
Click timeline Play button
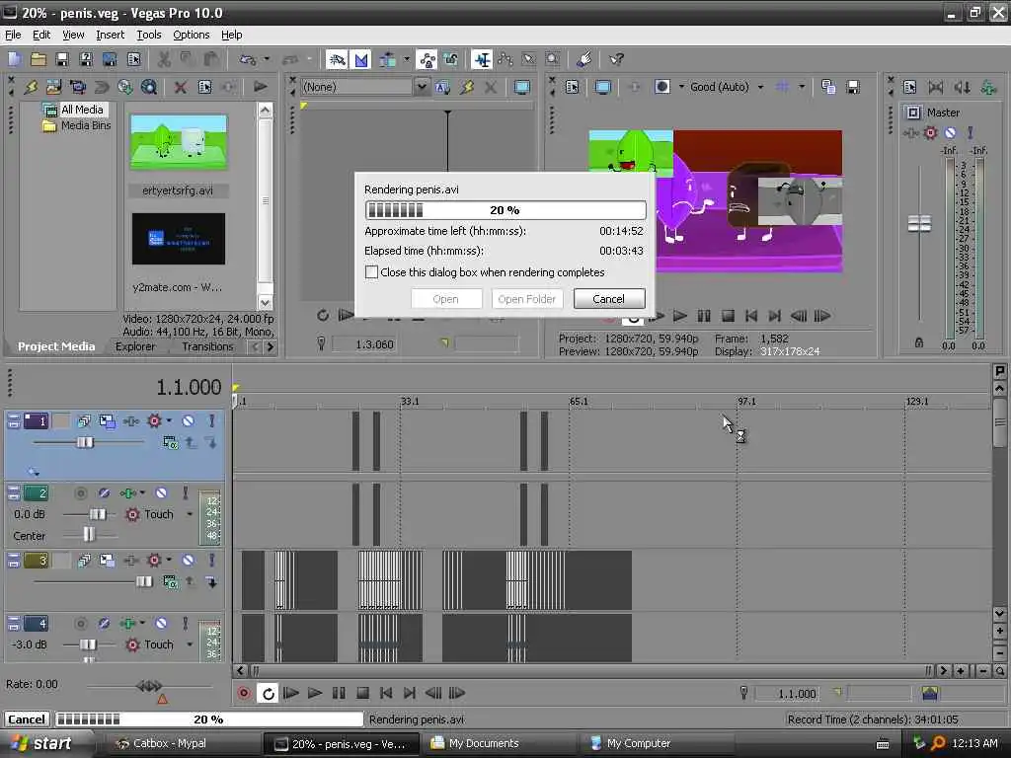pyautogui.click(x=315, y=693)
